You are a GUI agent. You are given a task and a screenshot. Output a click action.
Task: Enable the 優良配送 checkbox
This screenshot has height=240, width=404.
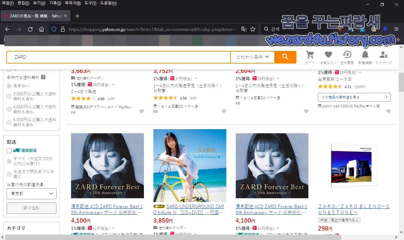coord(9,151)
